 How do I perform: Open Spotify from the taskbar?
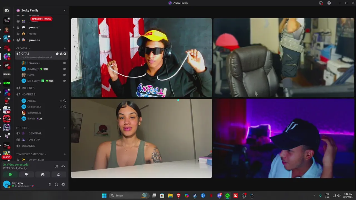[x=228, y=196]
